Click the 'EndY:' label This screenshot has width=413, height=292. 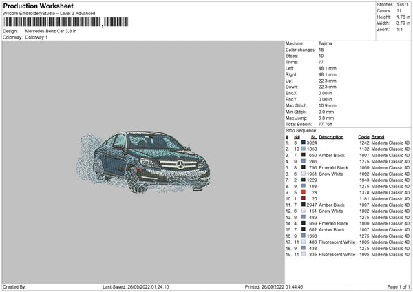tap(291, 99)
